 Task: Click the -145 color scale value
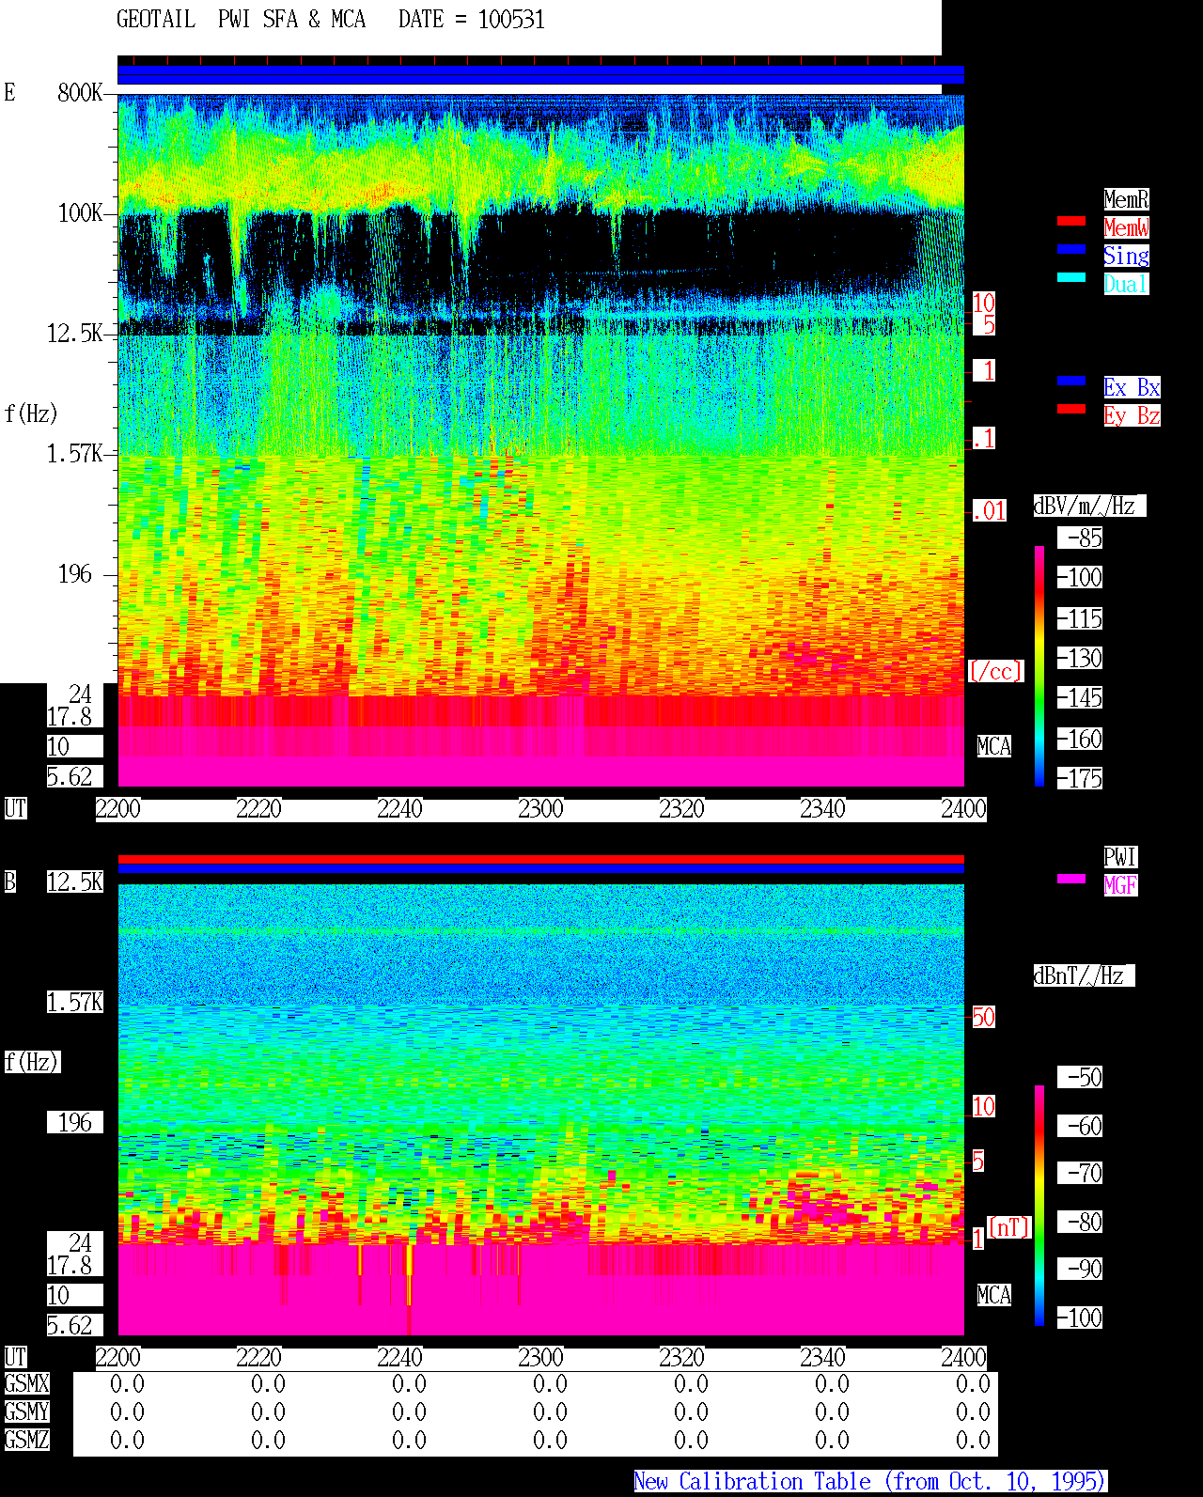pos(1080,697)
